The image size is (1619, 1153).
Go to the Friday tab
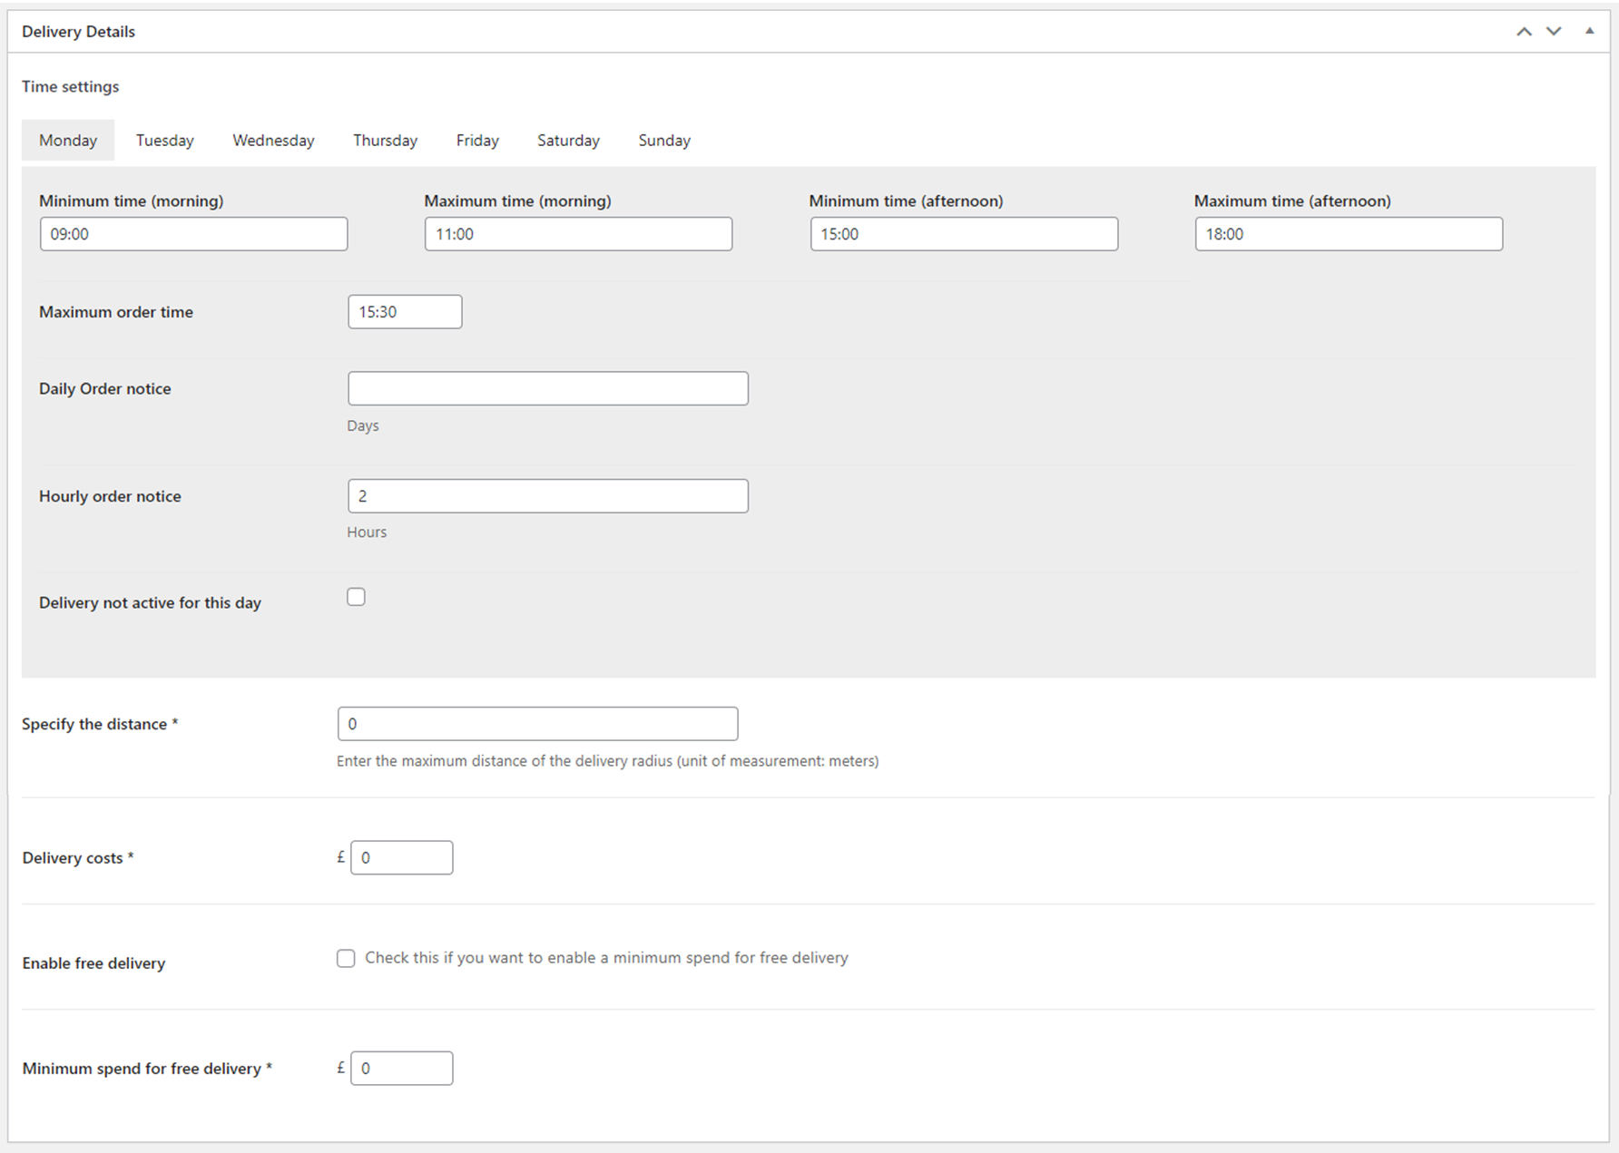(x=477, y=141)
